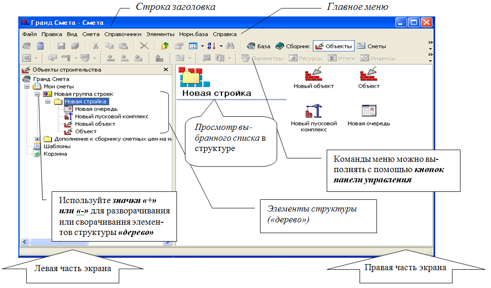The width and height of the screenshot is (491, 288).
Task: Select Новая группа строек tree item
Action: click(x=84, y=94)
